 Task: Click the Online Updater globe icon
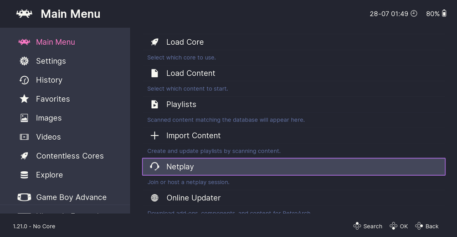tap(155, 198)
